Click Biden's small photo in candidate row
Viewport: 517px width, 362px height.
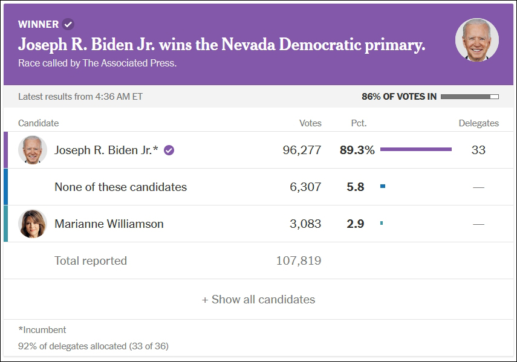click(x=33, y=150)
